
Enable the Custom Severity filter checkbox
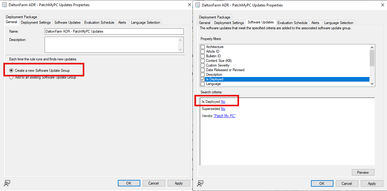pos(203,65)
